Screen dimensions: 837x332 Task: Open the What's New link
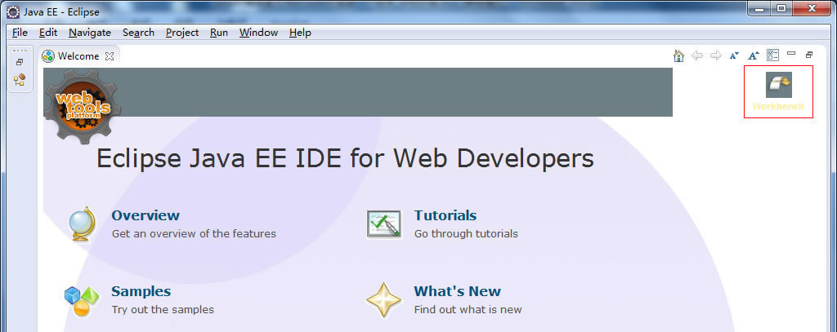coord(458,291)
